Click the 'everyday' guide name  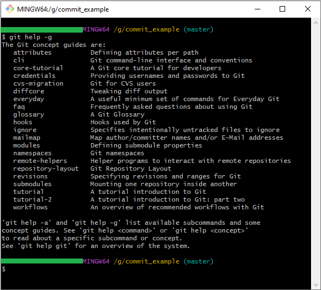pyautogui.click(x=29, y=99)
